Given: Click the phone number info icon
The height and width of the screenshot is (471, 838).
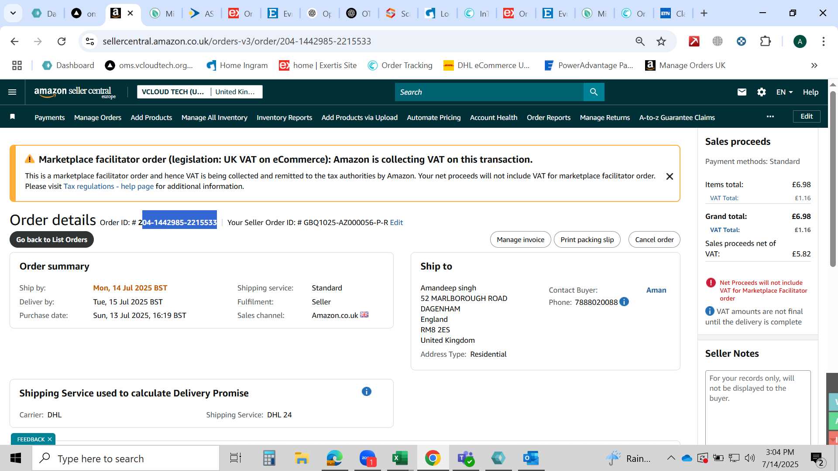Looking at the screenshot, I should tap(624, 302).
